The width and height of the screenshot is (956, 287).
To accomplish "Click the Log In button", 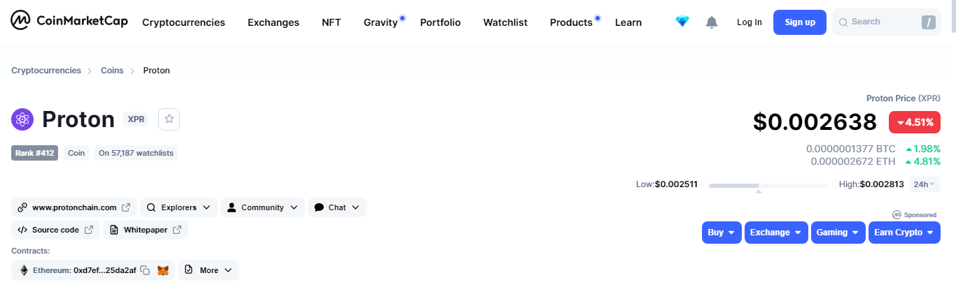I will (750, 22).
